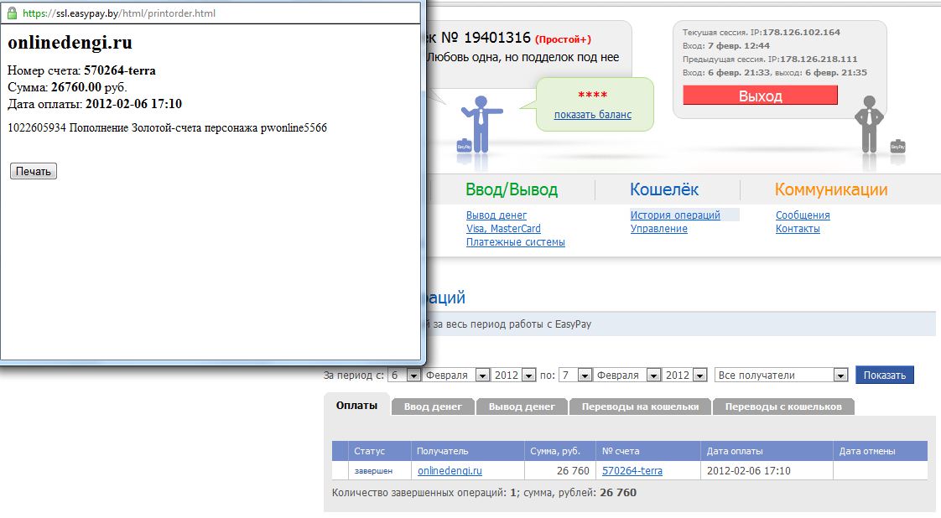The height and width of the screenshot is (518, 941).
Task: Switch to the Переводы с кошельков tab
Action: (783, 407)
